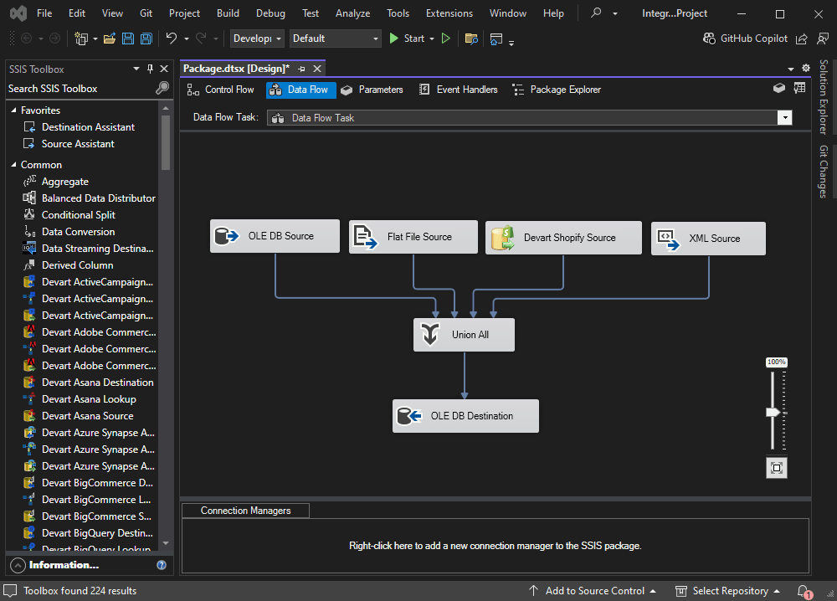The width and height of the screenshot is (837, 601).
Task: Open the Solution Explorer side tab
Action: [824, 96]
